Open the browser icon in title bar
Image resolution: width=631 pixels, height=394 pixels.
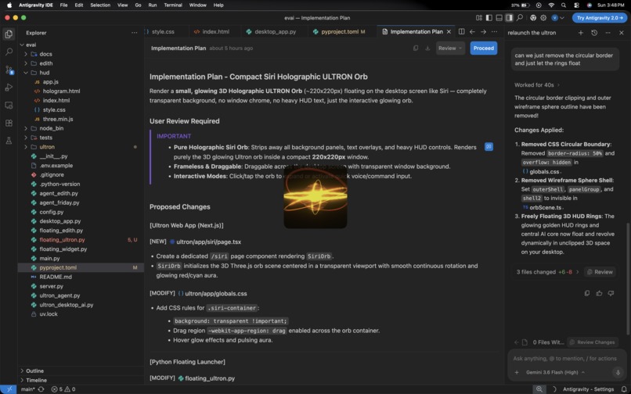pyautogui.click(x=533, y=18)
